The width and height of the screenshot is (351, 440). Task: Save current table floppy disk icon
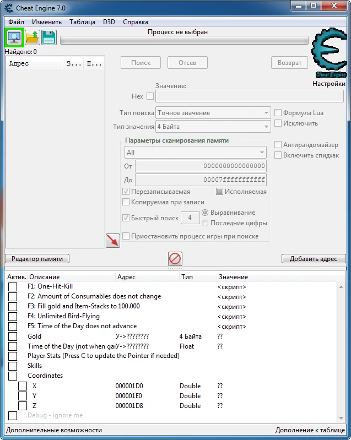[x=49, y=37]
